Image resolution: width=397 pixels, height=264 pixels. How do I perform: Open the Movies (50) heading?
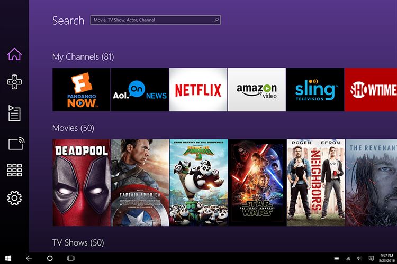(73, 128)
